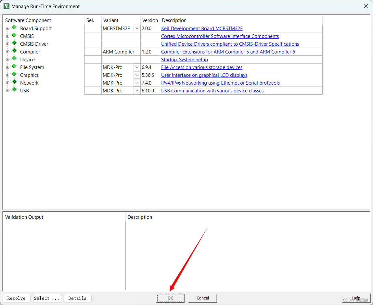Open Cortex Microcontroller Software Interface Components link

click(x=220, y=36)
